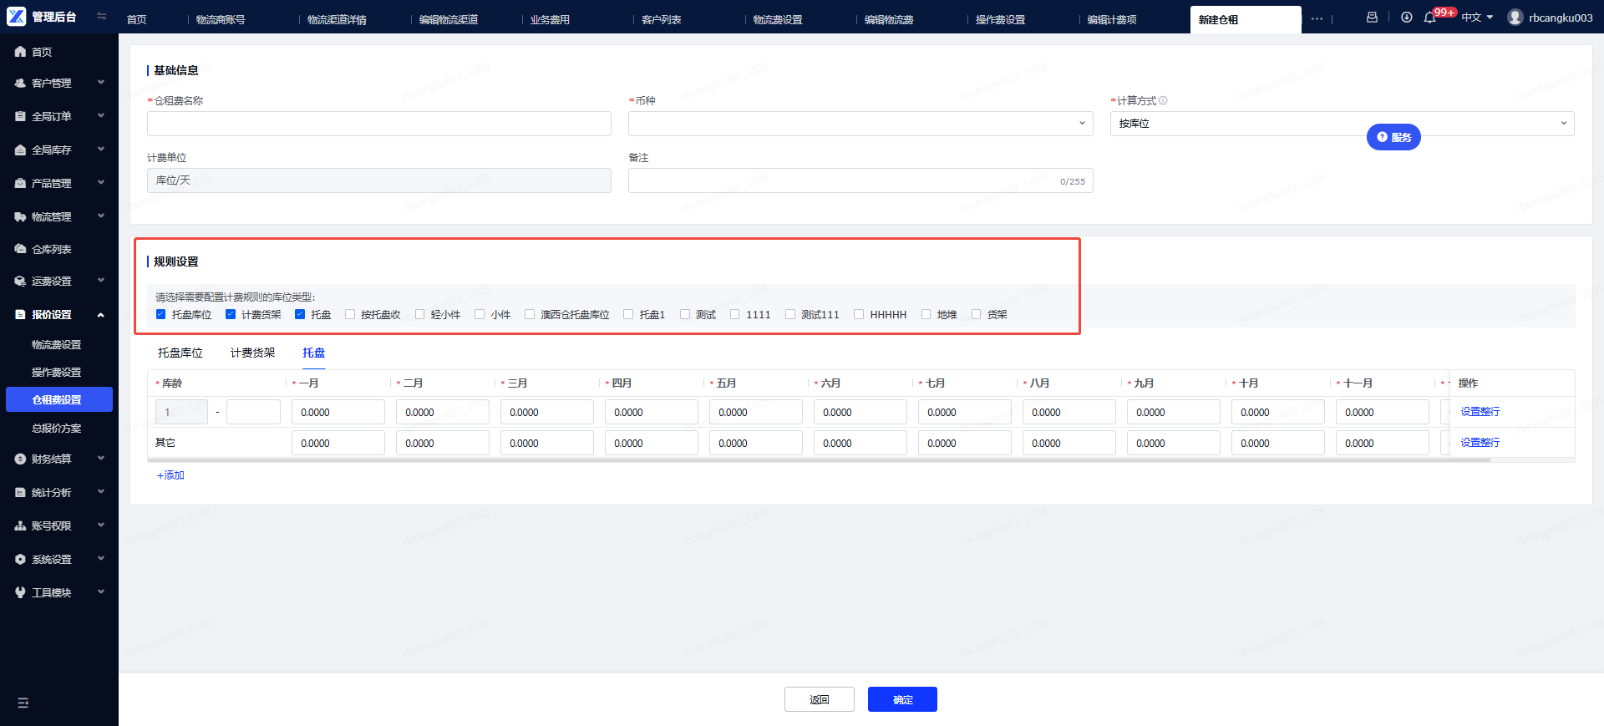Click the 确定 confirm button
Image resolution: width=1604 pixels, height=726 pixels.
[902, 699]
